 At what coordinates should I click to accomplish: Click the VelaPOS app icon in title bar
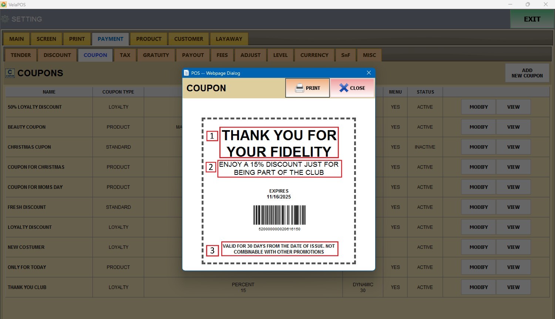[4, 4]
